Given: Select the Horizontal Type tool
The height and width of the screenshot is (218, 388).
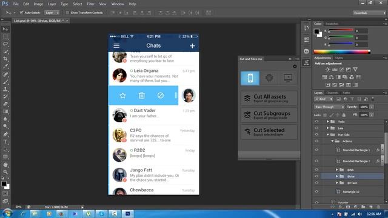Looking at the screenshot, I should pos(5,142).
